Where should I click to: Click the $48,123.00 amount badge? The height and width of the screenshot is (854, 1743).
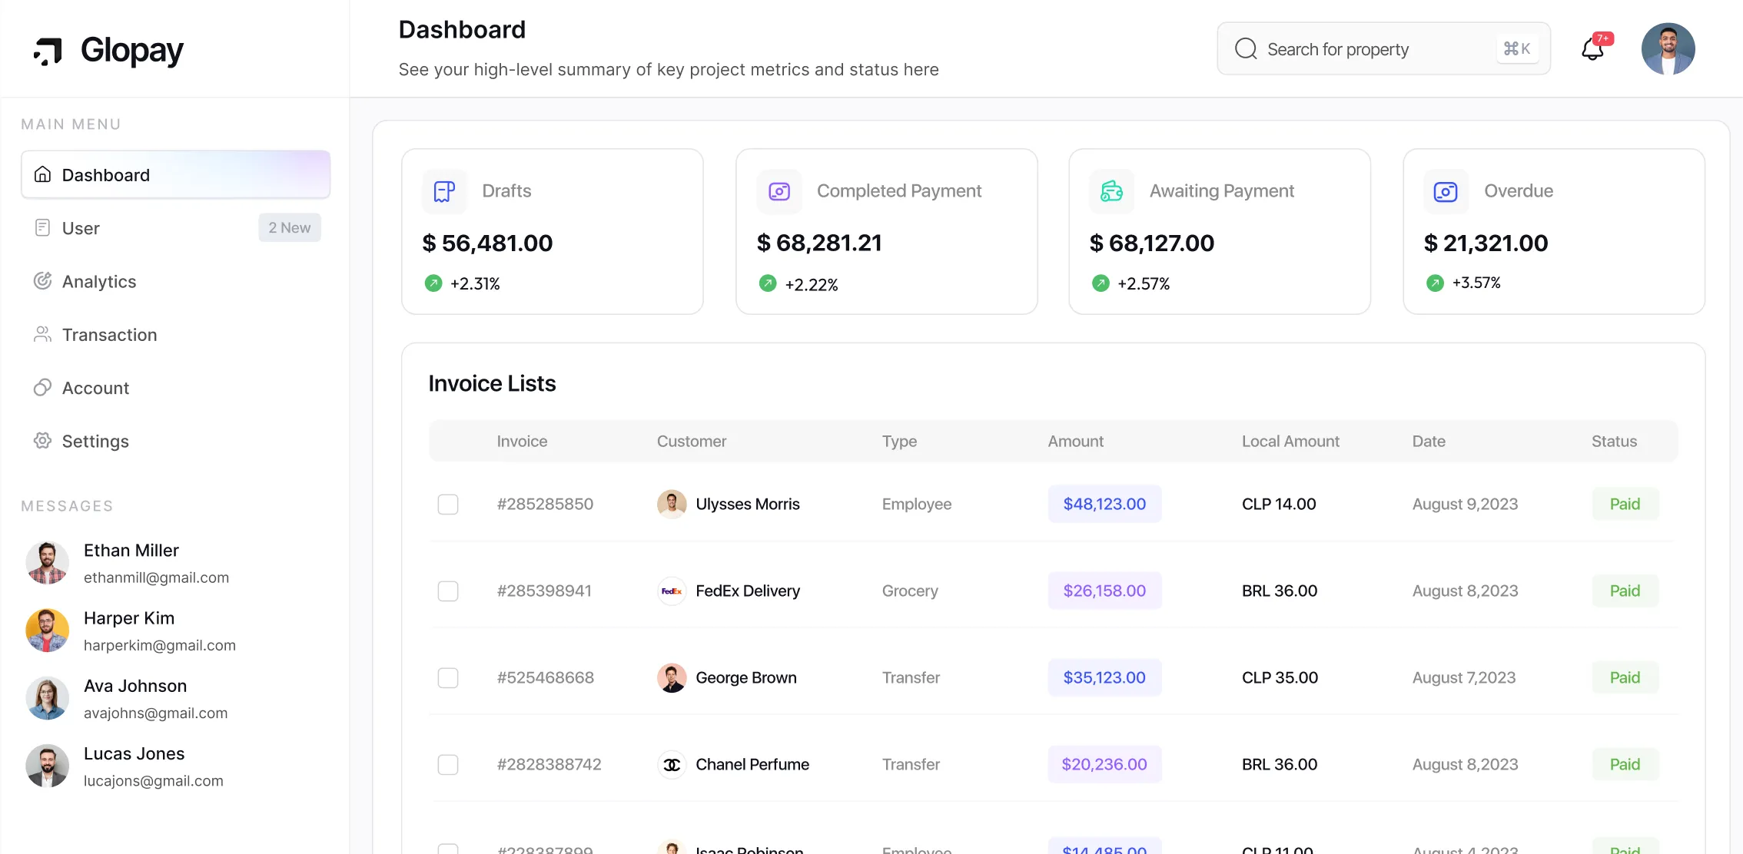point(1104,505)
